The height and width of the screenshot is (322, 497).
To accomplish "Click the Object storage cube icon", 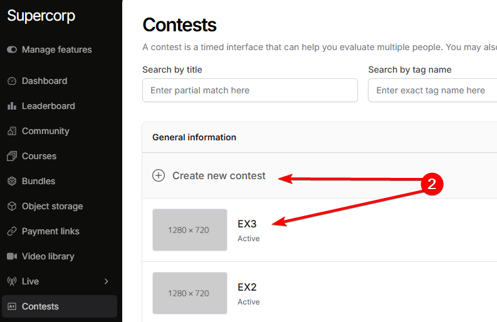I will [11, 206].
